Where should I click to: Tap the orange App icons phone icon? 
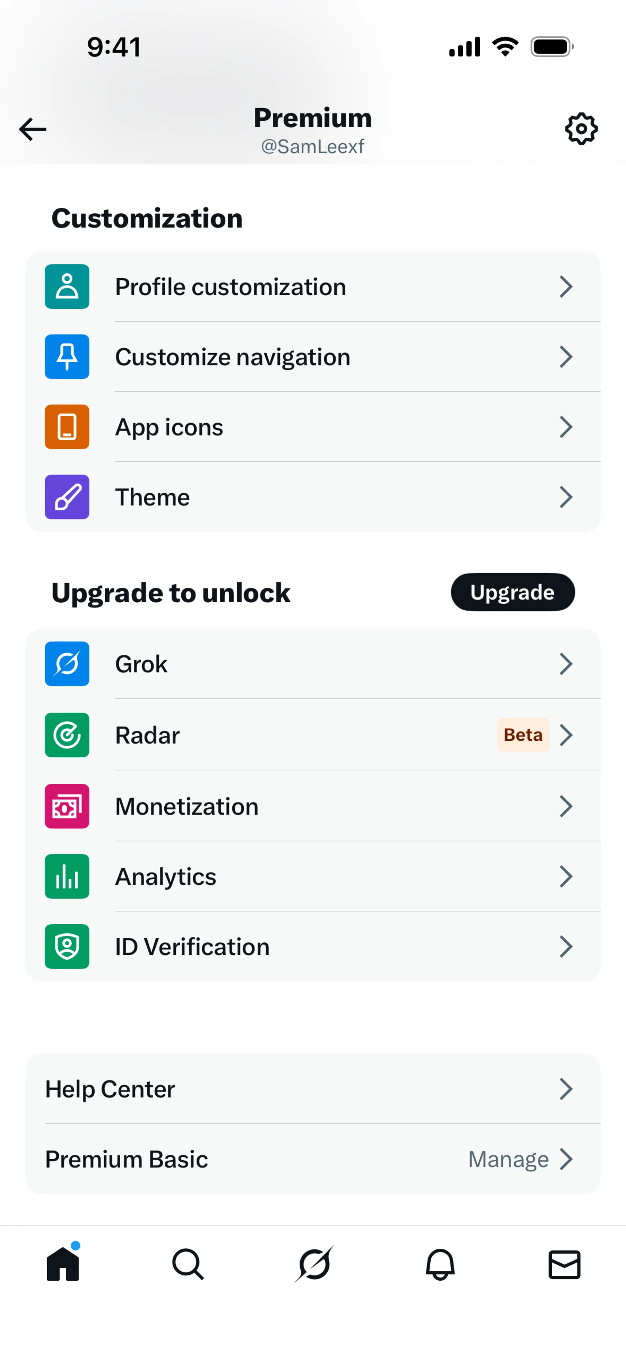click(67, 426)
